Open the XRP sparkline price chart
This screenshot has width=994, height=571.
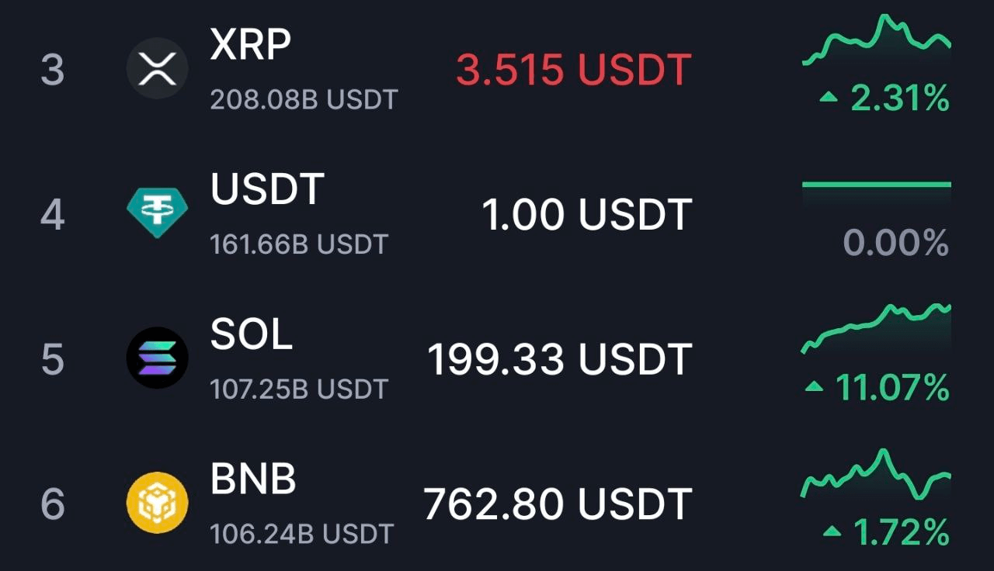coord(877,40)
